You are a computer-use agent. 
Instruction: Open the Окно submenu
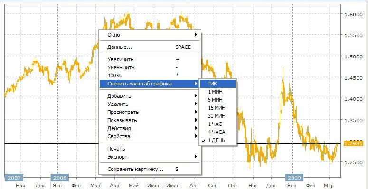(150, 35)
